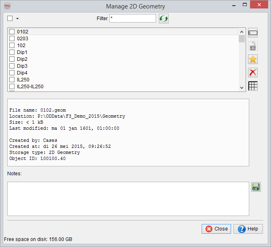The width and height of the screenshot is (271, 247).
Task: Click the red X delete icon
Action: coord(253,73)
